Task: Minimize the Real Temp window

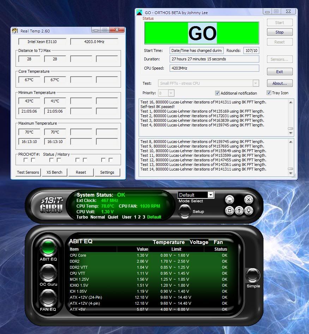Action: pos(96,30)
